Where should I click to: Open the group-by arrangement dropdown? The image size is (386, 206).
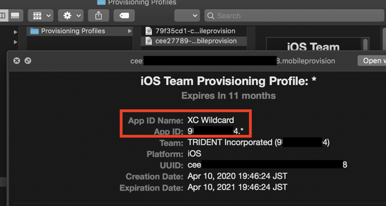tap(40, 15)
